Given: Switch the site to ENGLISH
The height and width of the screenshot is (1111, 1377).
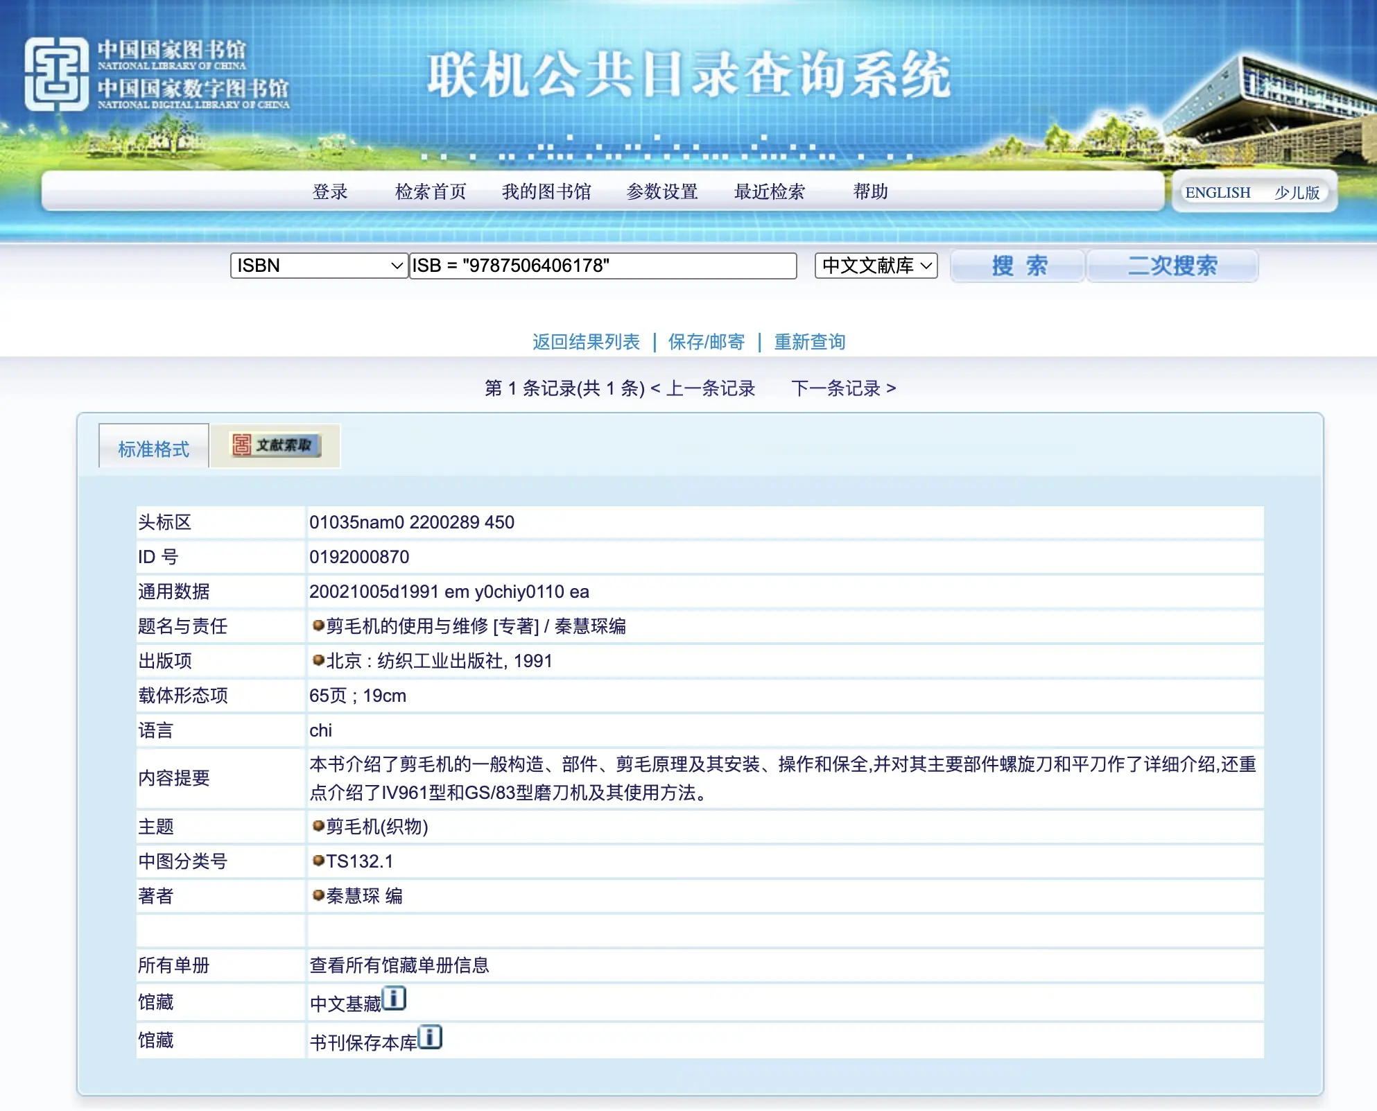Looking at the screenshot, I should click(1218, 192).
